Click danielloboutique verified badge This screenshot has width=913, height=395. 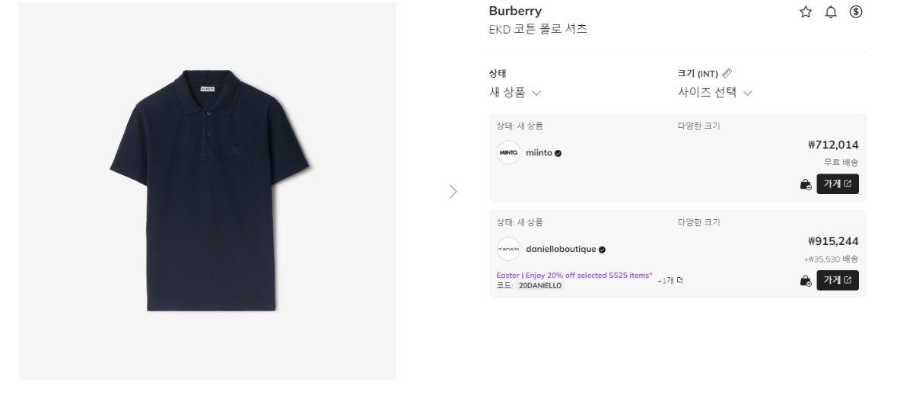click(x=602, y=250)
